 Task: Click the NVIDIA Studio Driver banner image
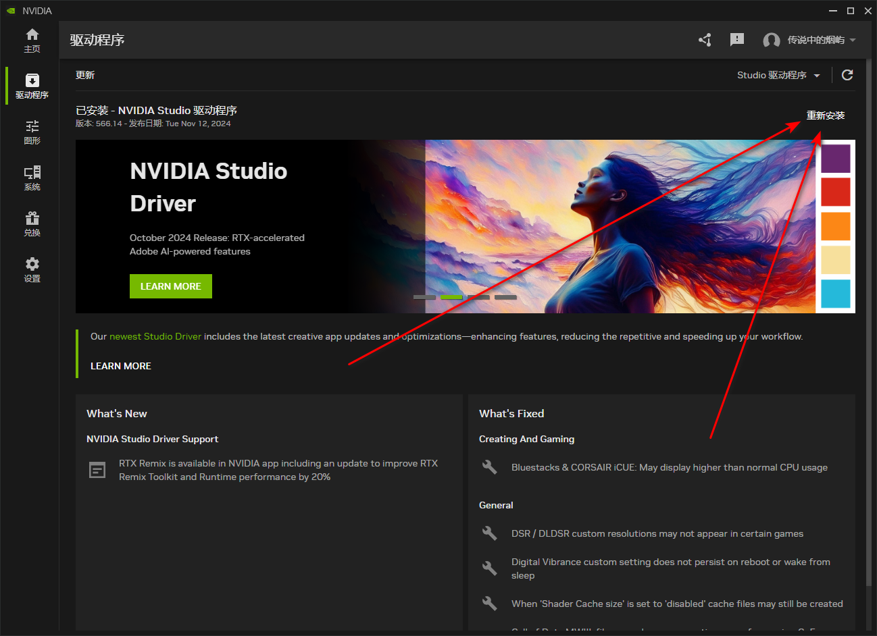pos(466,226)
